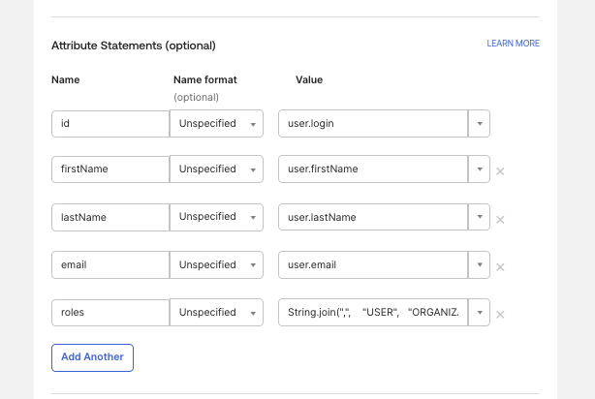Edit the lastName name field

pos(110,217)
